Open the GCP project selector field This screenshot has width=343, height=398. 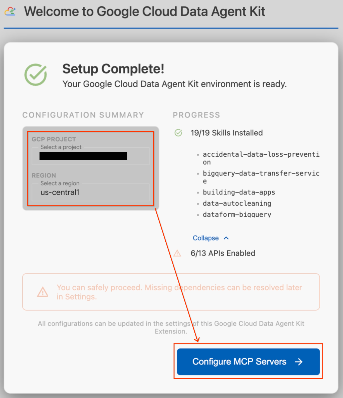tap(91, 156)
